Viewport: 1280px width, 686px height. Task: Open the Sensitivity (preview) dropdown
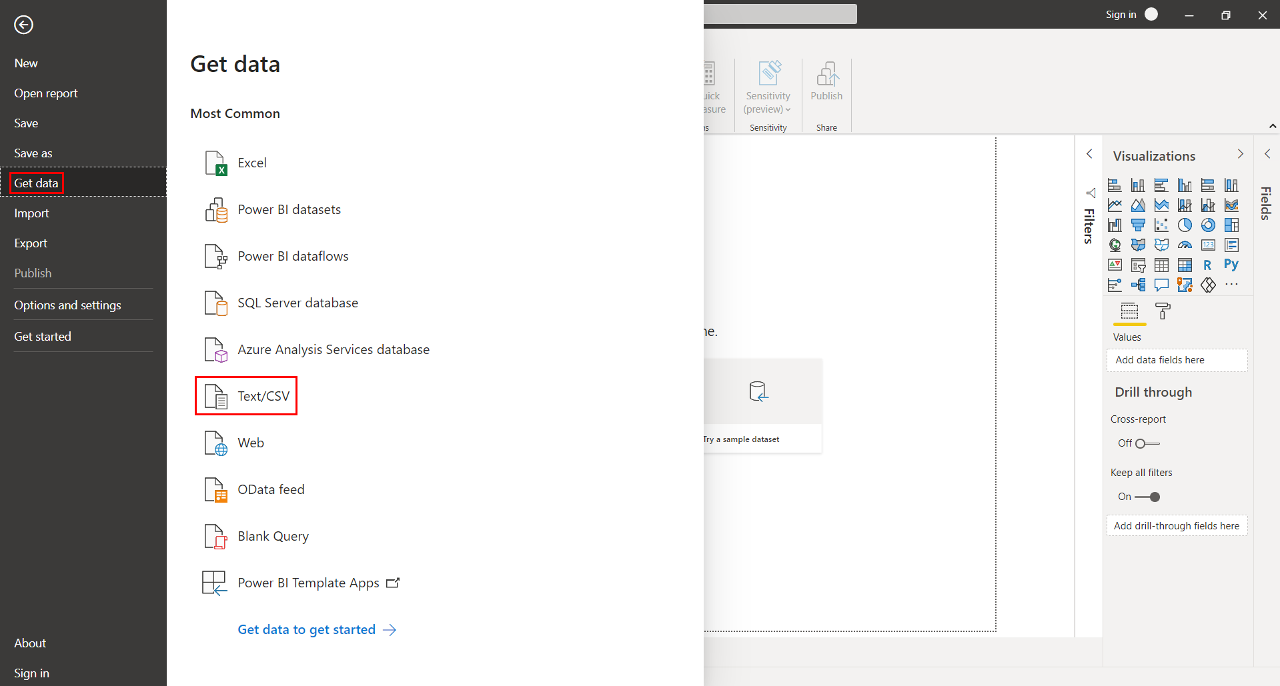(768, 101)
